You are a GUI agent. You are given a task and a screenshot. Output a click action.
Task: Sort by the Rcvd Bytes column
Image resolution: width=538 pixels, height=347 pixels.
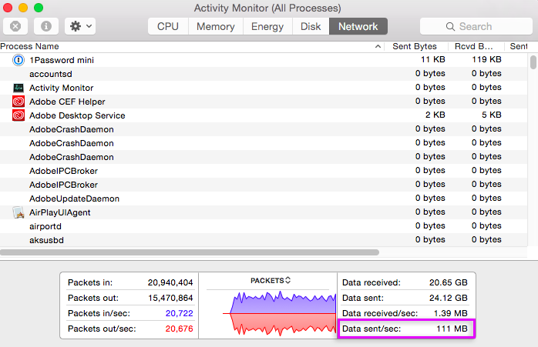coord(473,46)
